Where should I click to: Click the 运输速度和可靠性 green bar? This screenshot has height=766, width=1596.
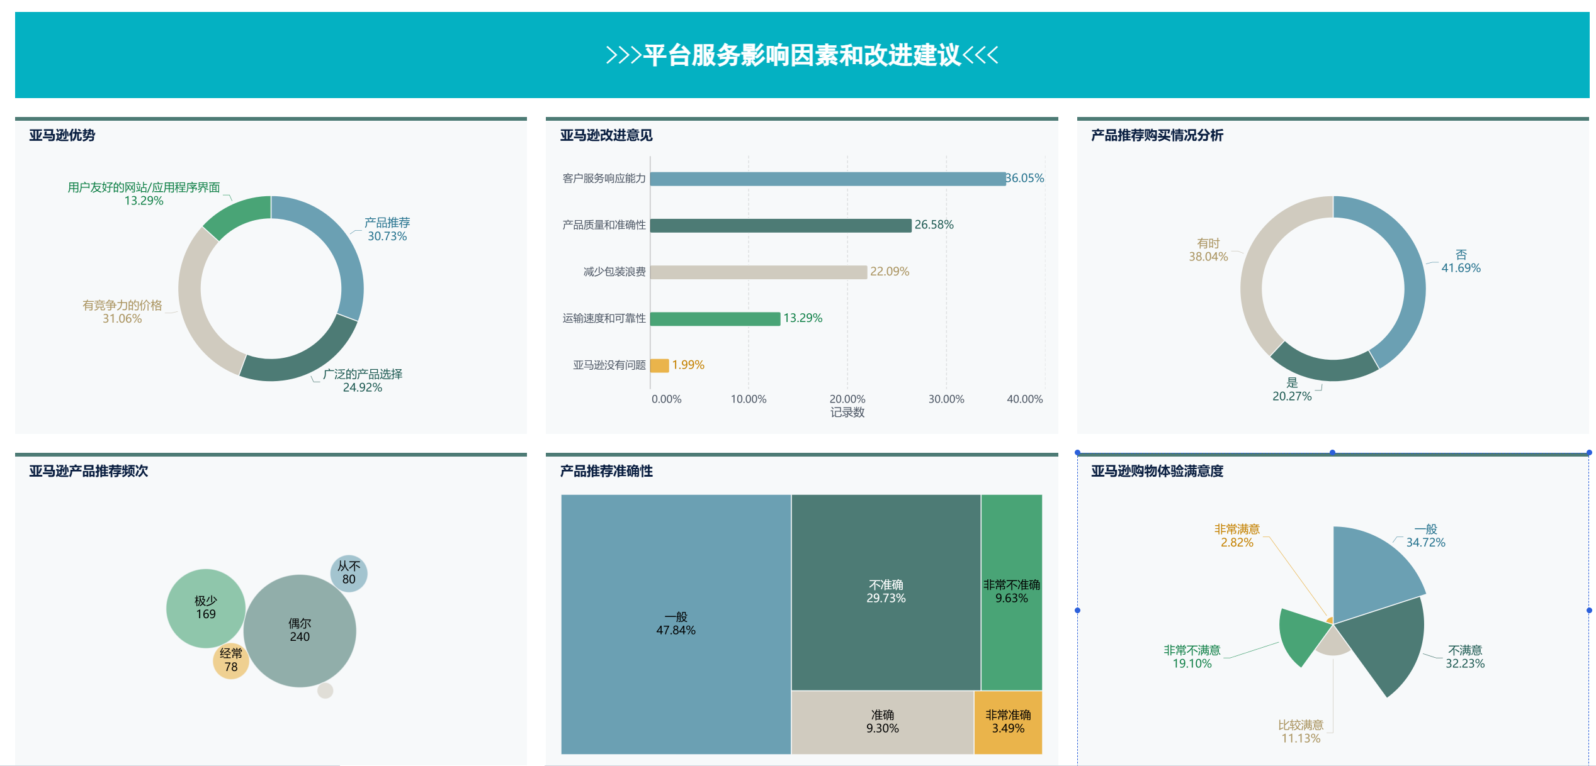[x=715, y=319]
